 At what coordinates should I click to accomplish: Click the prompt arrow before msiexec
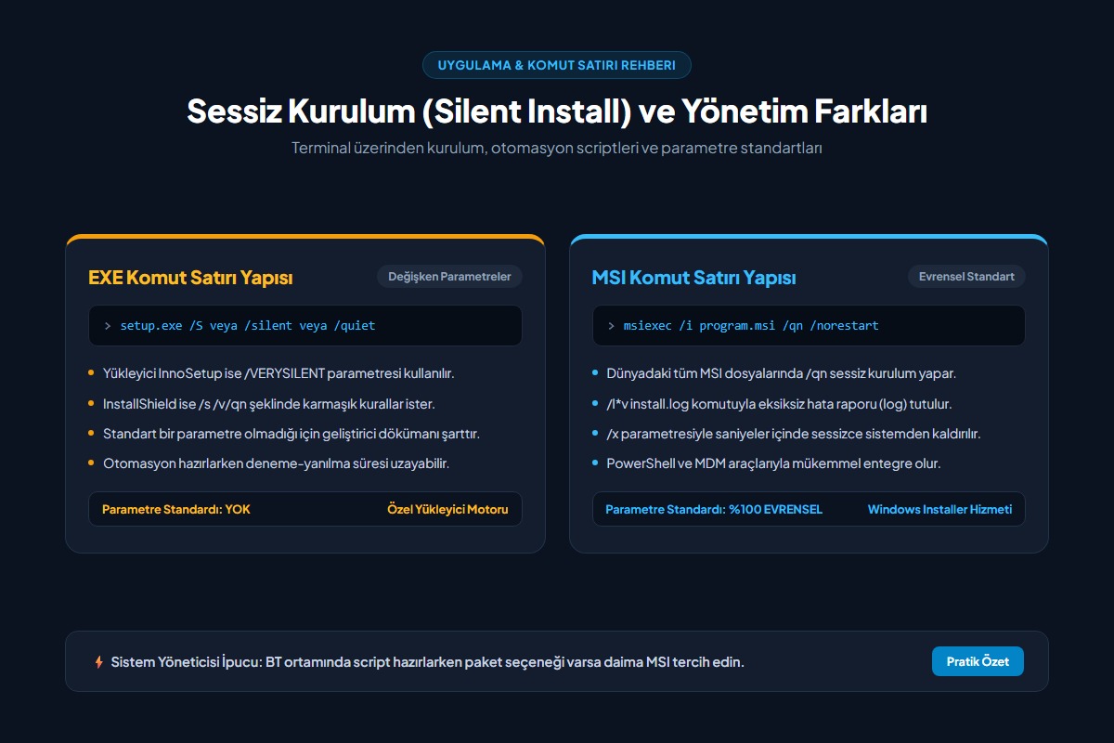(611, 326)
